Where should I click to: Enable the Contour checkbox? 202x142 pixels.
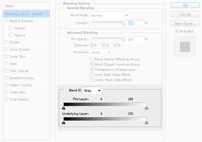click(x=10, y=28)
